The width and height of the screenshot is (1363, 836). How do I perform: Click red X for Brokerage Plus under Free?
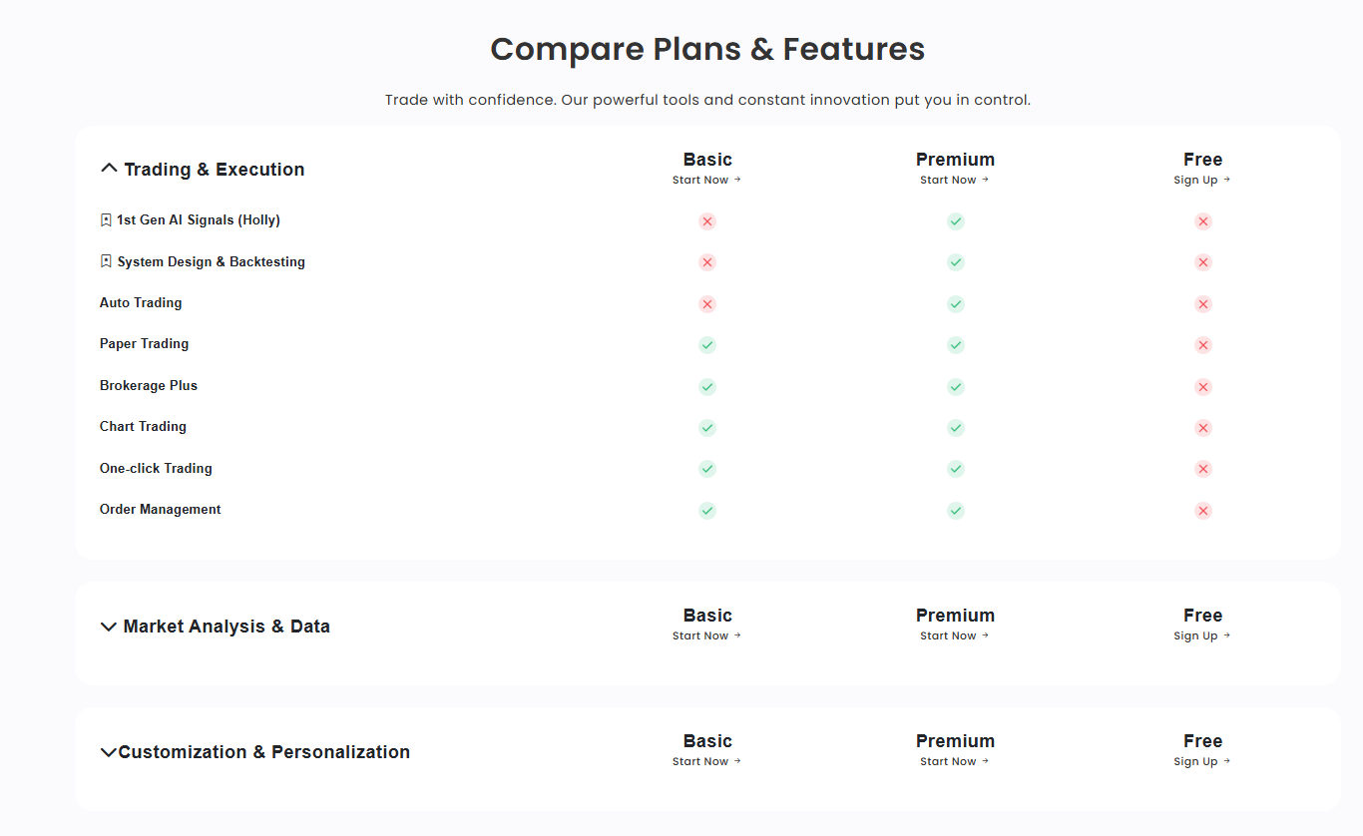point(1203,387)
